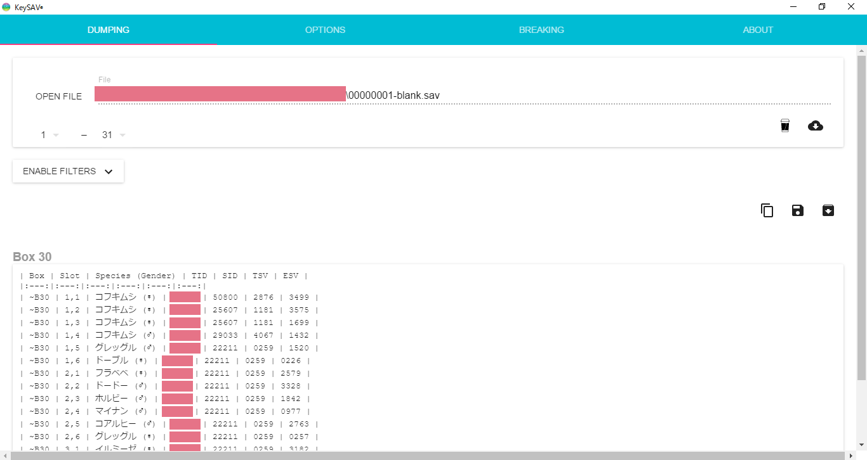Screen dimensions: 867x460
Task: Copy the dump output to clipboard
Action: click(767, 210)
